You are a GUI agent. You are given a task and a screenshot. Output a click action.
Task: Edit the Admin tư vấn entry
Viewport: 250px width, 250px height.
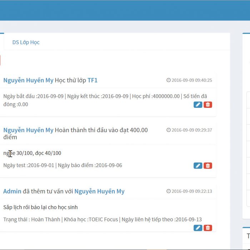[x=197, y=228]
